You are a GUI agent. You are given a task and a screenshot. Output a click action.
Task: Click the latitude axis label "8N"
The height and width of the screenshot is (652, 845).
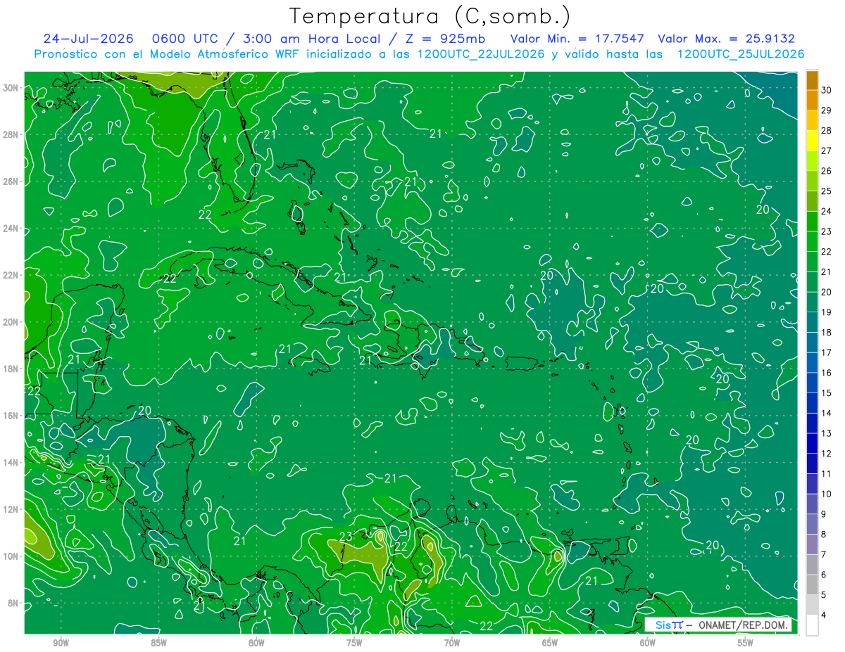14,603
